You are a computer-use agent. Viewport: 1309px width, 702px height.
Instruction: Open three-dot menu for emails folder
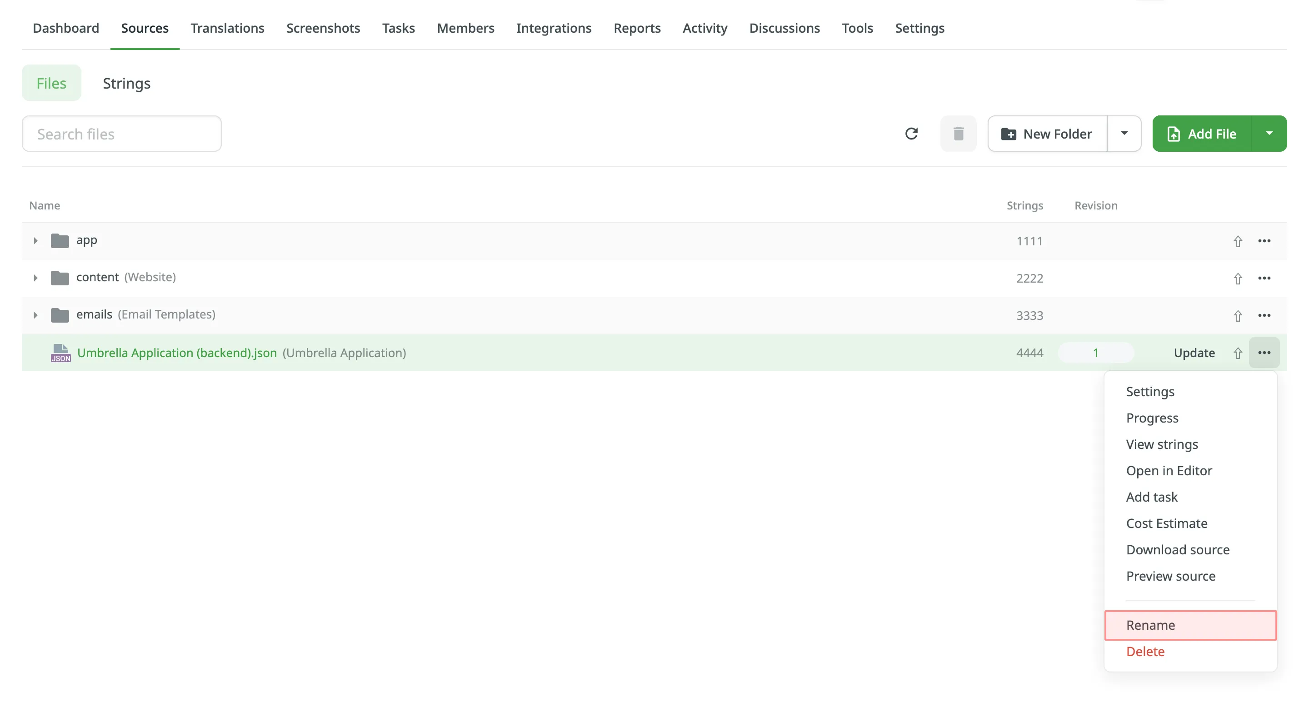click(1264, 315)
